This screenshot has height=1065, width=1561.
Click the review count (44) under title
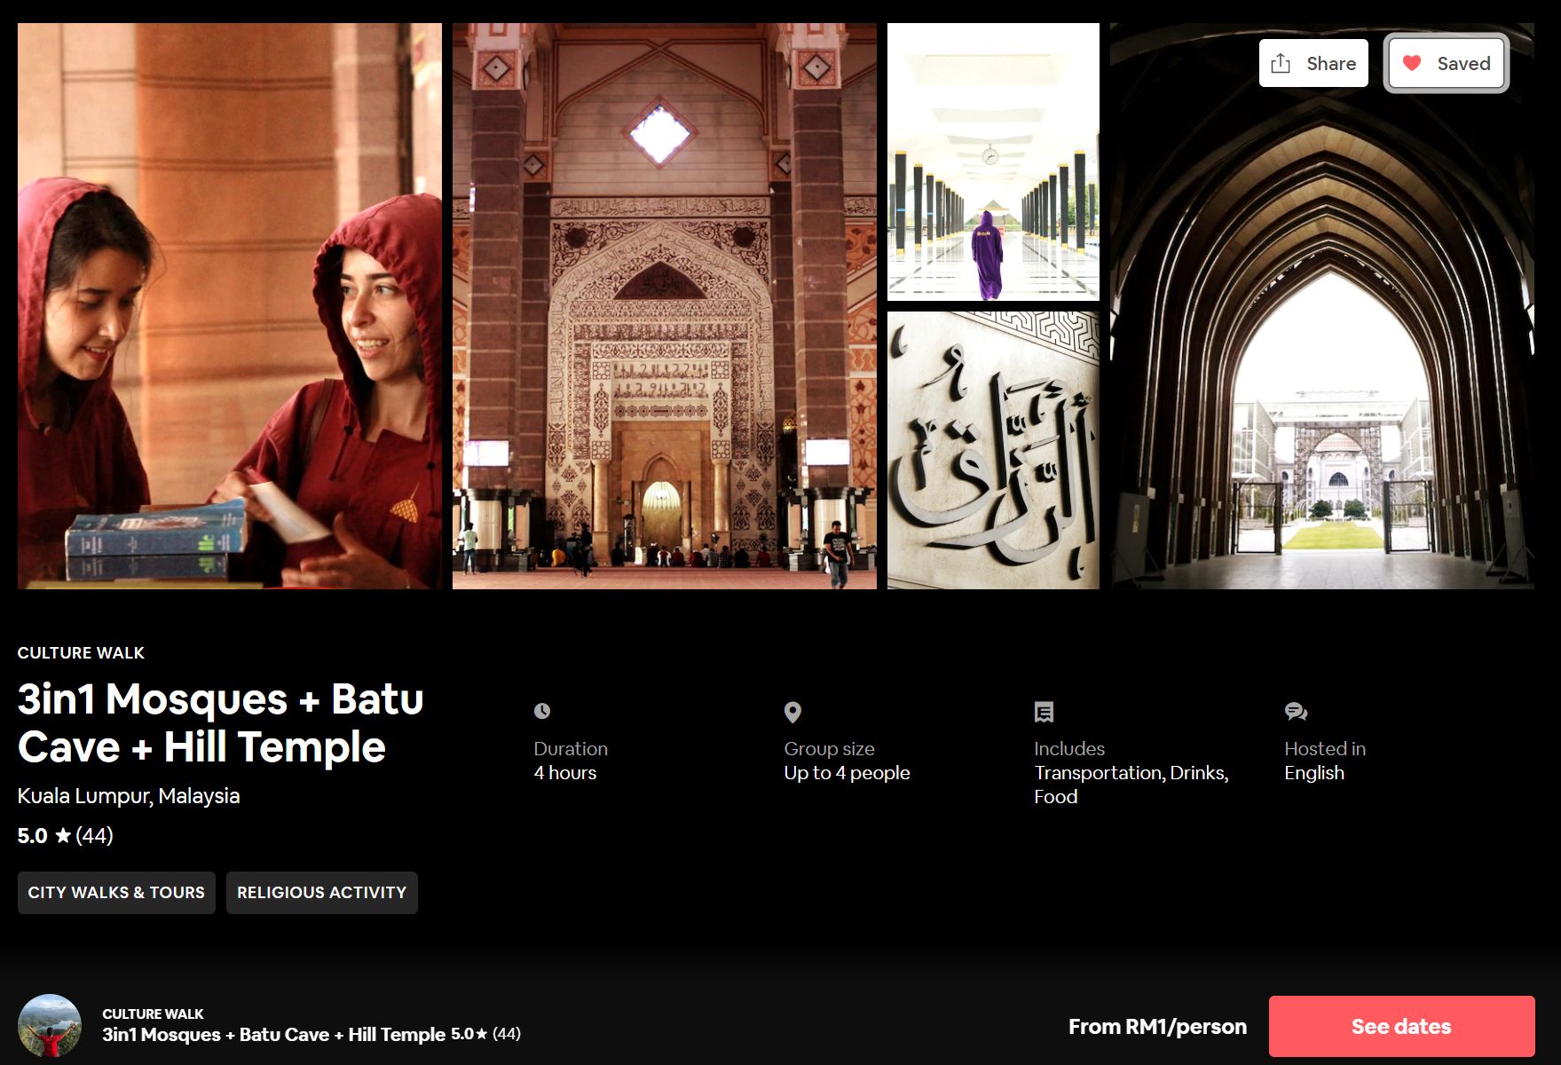click(94, 836)
